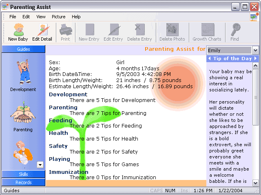
Task: Select the mother feeding baby sidebar icon
Action: (23, 153)
